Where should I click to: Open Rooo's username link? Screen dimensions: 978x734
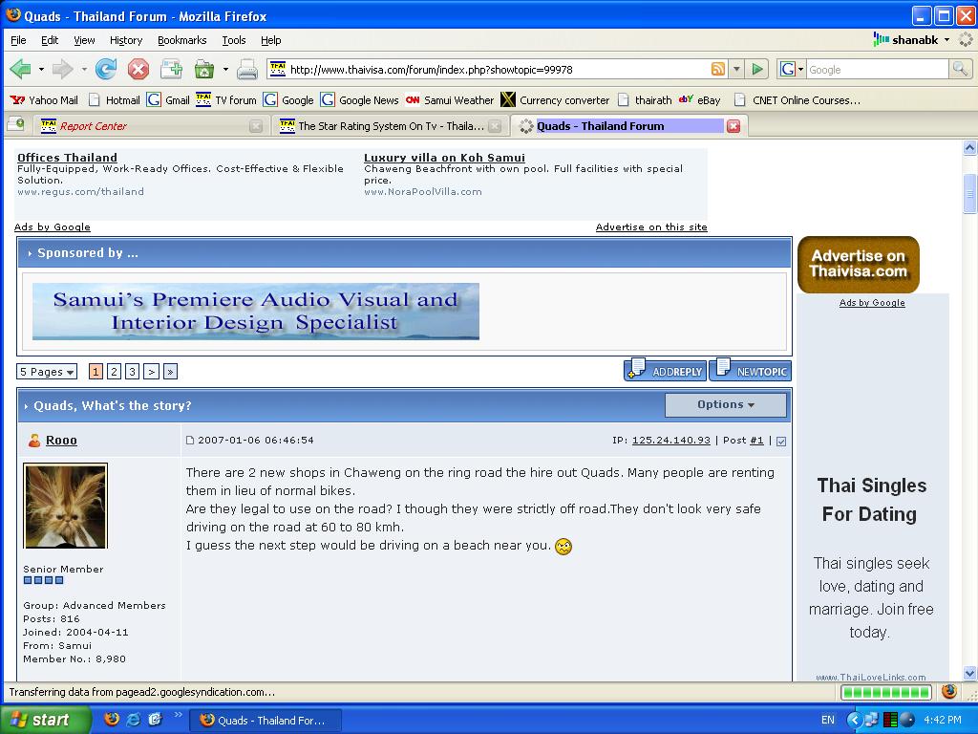tap(61, 440)
